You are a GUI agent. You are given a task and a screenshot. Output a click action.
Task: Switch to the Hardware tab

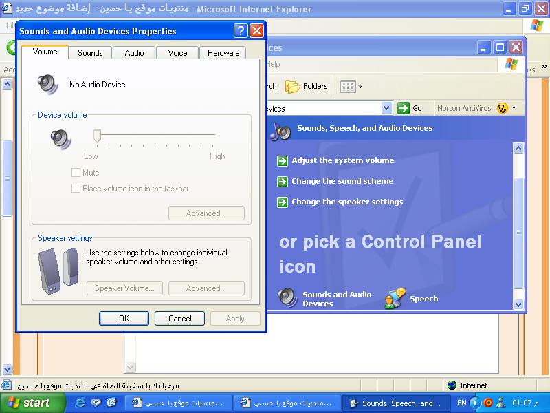point(223,53)
